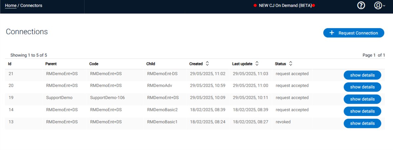Sort by Created column arrows
Viewport: 393px width, 150px height.
coord(207,64)
